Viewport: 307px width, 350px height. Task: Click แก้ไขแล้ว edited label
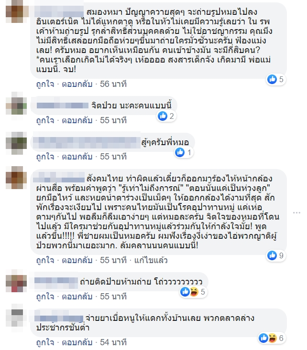(151, 260)
